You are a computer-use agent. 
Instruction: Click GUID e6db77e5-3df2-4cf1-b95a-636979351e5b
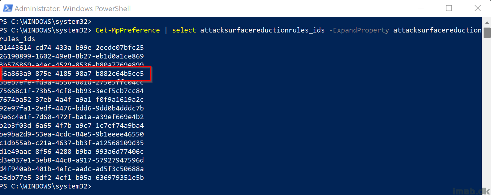click(72, 178)
